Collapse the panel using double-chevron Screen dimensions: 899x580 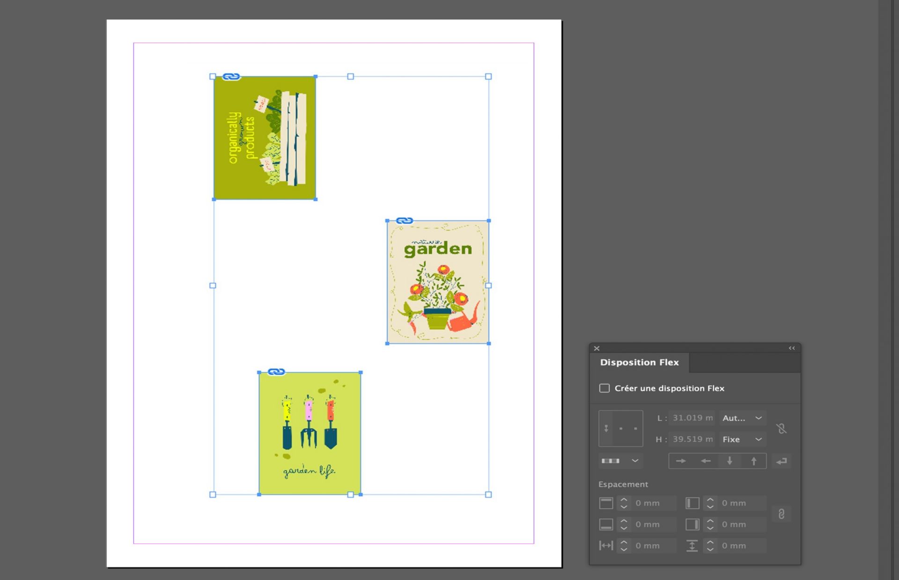792,348
